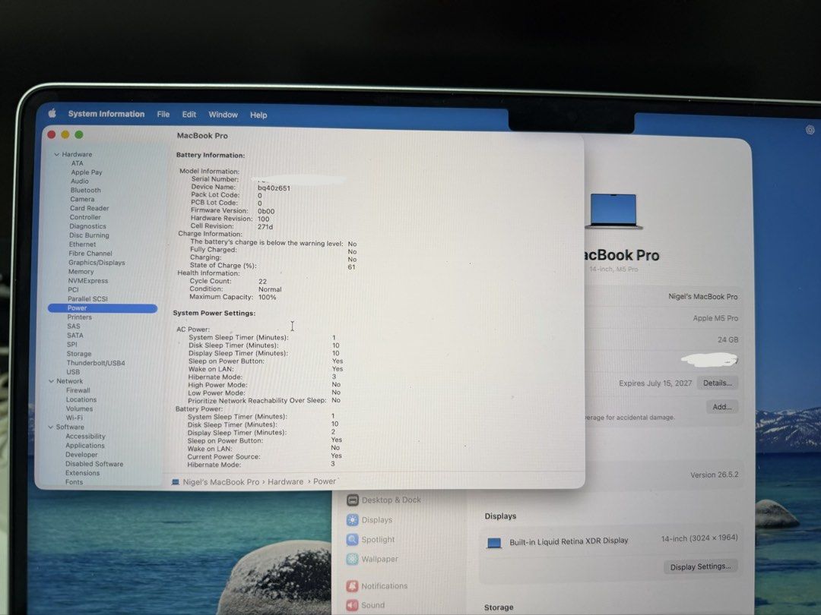Viewport: 821px width, 615px height.
Task: Select Controller in the sidebar
Action: click(85, 217)
